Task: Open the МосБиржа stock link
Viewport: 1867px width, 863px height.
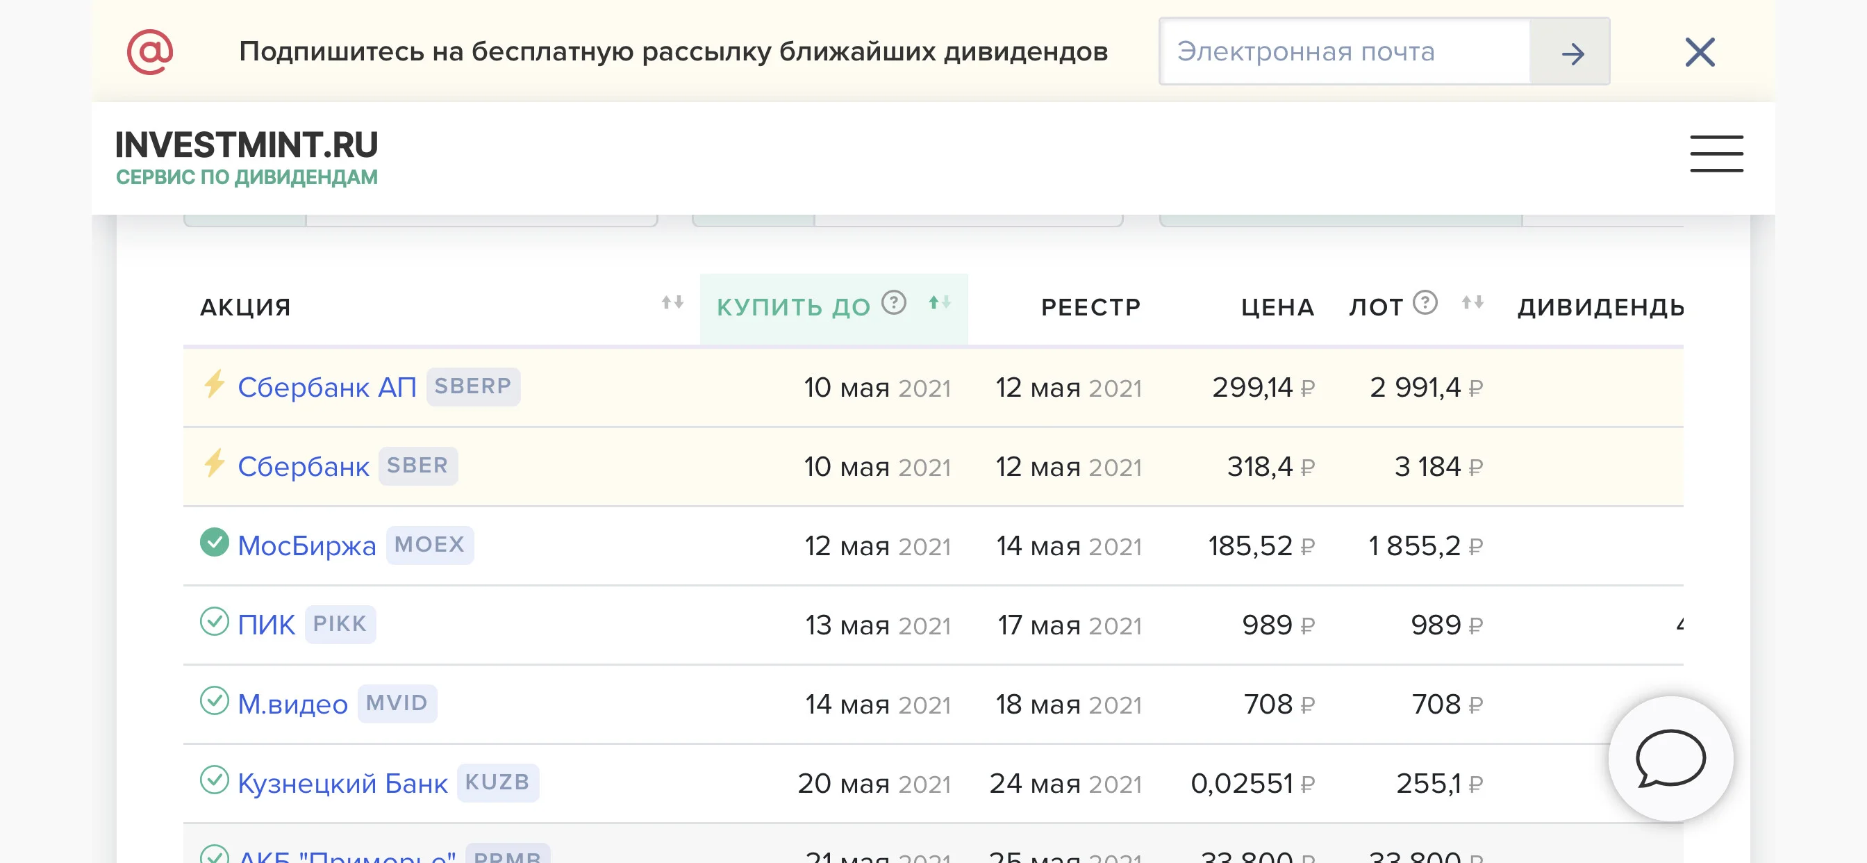Action: (306, 545)
